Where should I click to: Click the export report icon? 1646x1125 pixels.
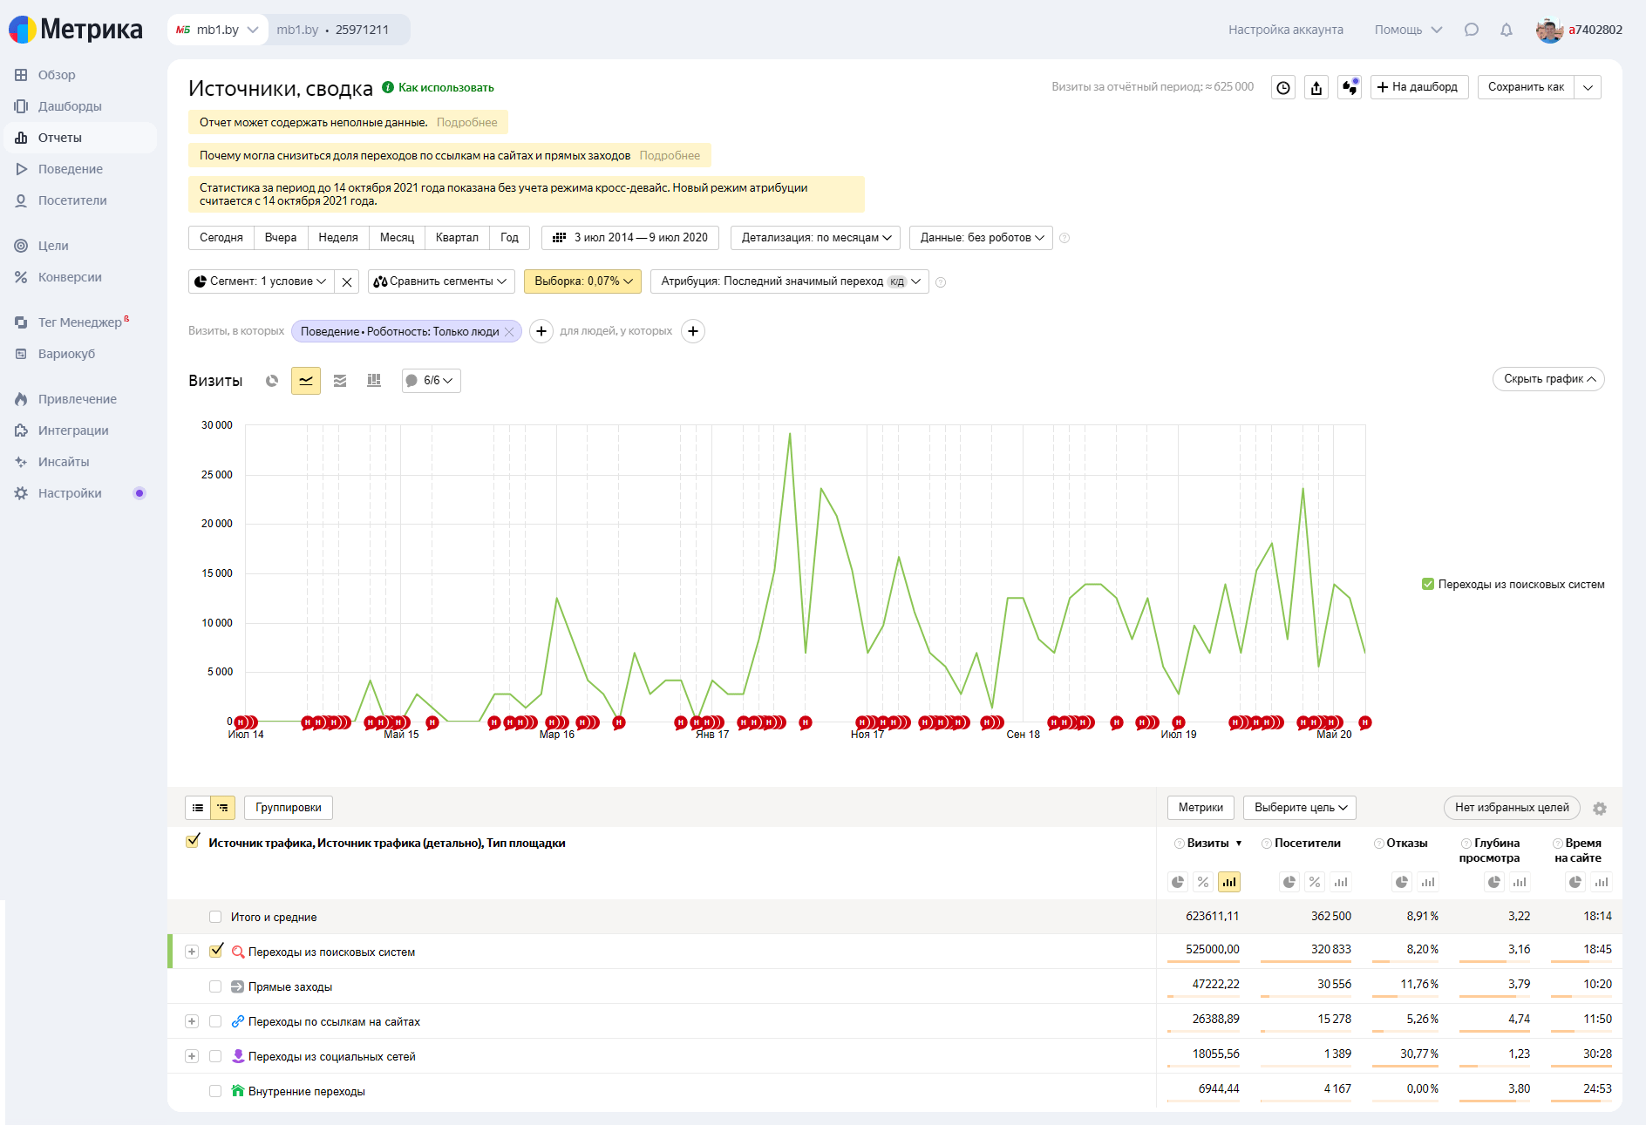pyautogui.click(x=1316, y=87)
